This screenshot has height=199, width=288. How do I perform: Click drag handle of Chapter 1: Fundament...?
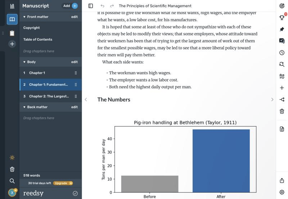[x=76, y=85]
